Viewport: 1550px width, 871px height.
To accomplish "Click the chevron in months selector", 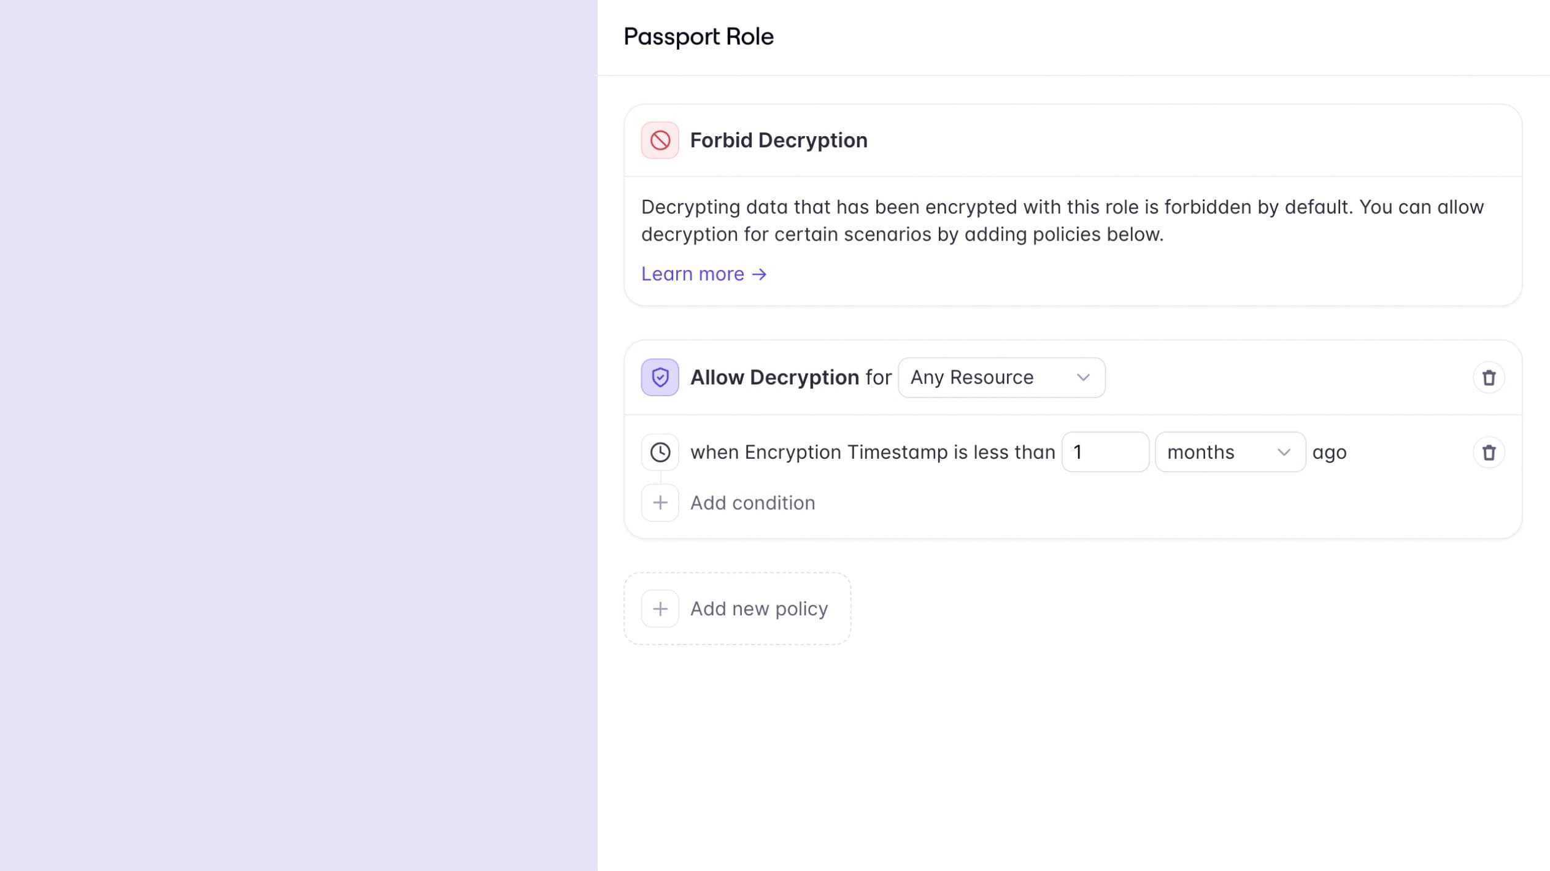I will (1283, 453).
